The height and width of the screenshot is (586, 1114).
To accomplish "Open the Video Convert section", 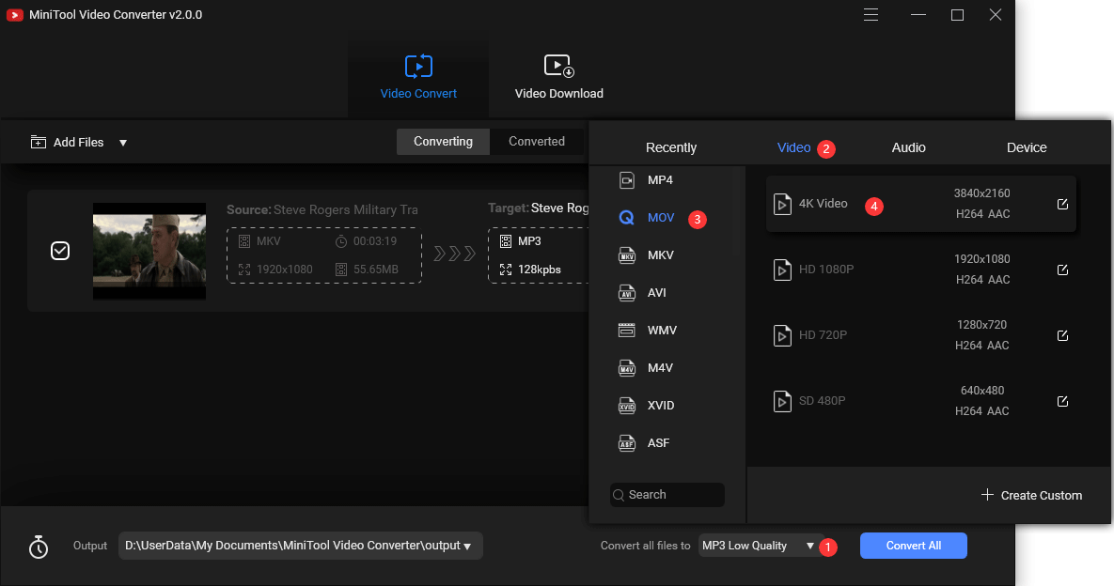I will click(418, 77).
